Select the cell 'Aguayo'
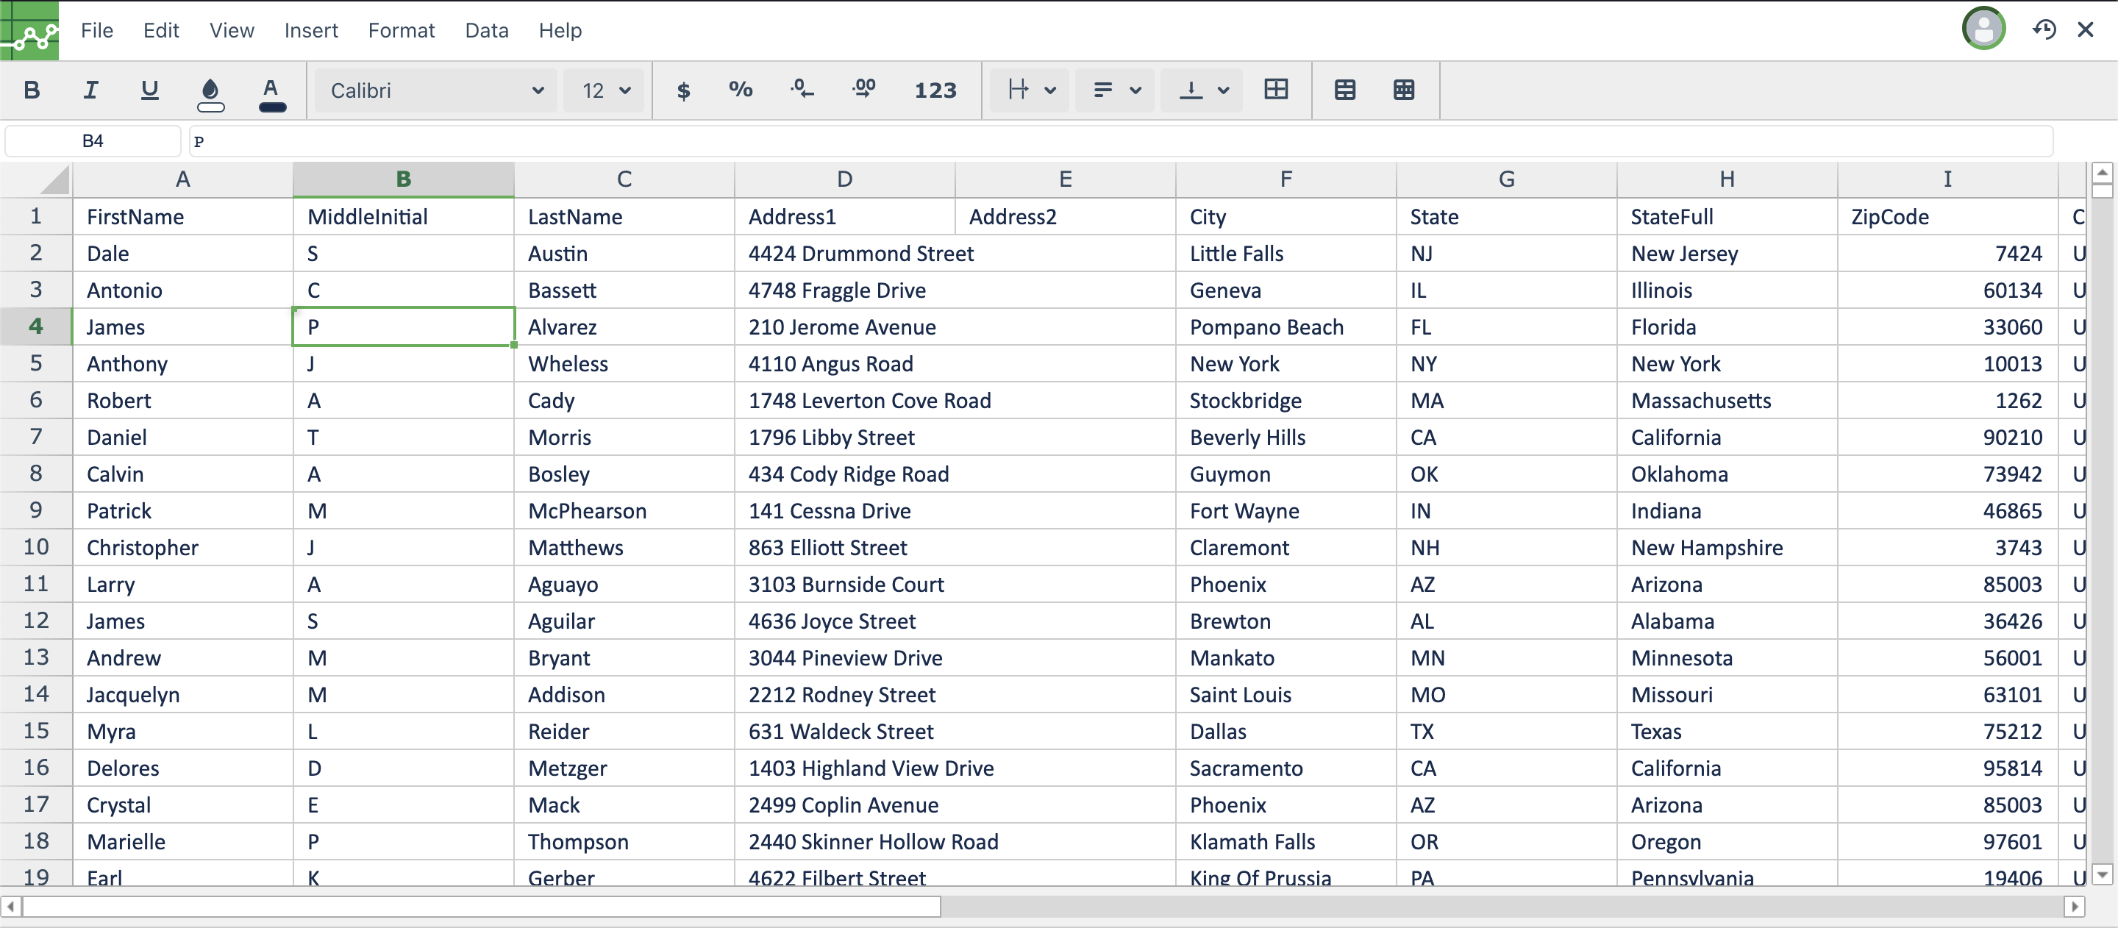The width and height of the screenshot is (2118, 928). point(624,584)
